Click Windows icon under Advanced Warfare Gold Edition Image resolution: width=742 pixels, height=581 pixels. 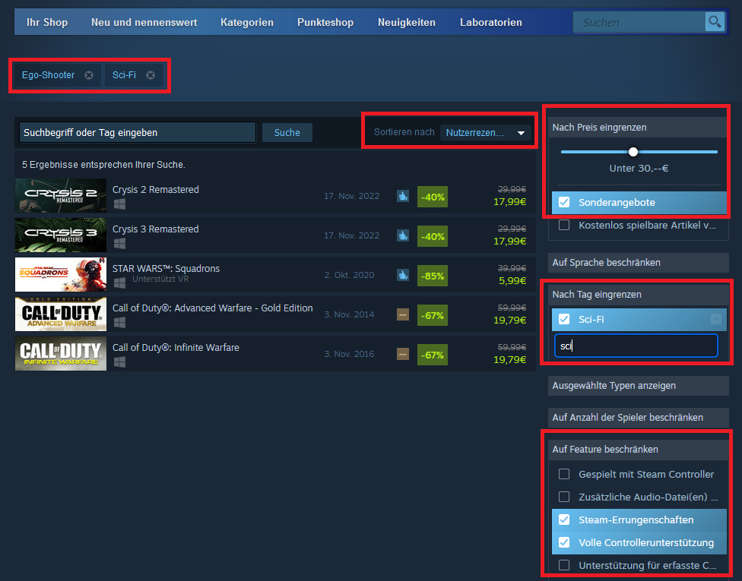(119, 322)
